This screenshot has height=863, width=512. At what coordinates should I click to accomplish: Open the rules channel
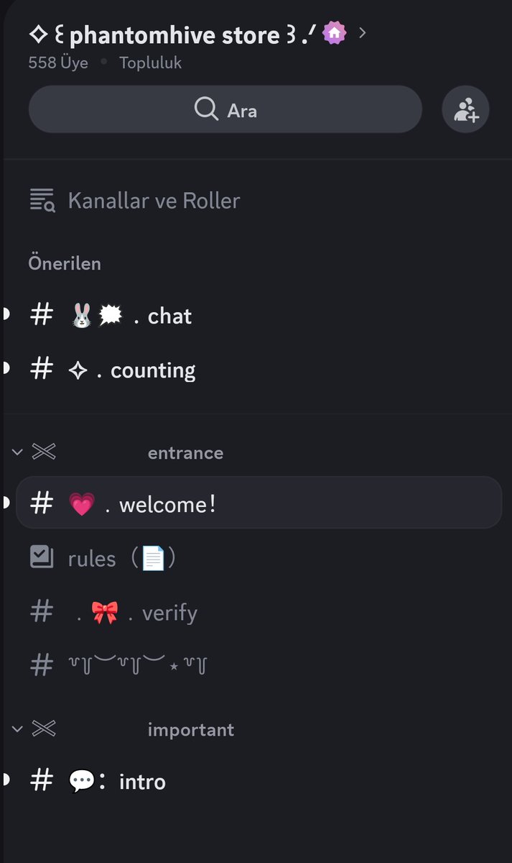tap(259, 558)
